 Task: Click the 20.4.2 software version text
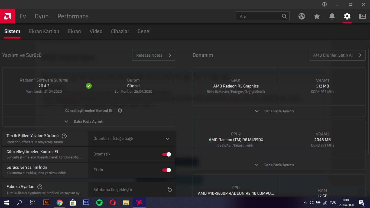[x=44, y=86]
